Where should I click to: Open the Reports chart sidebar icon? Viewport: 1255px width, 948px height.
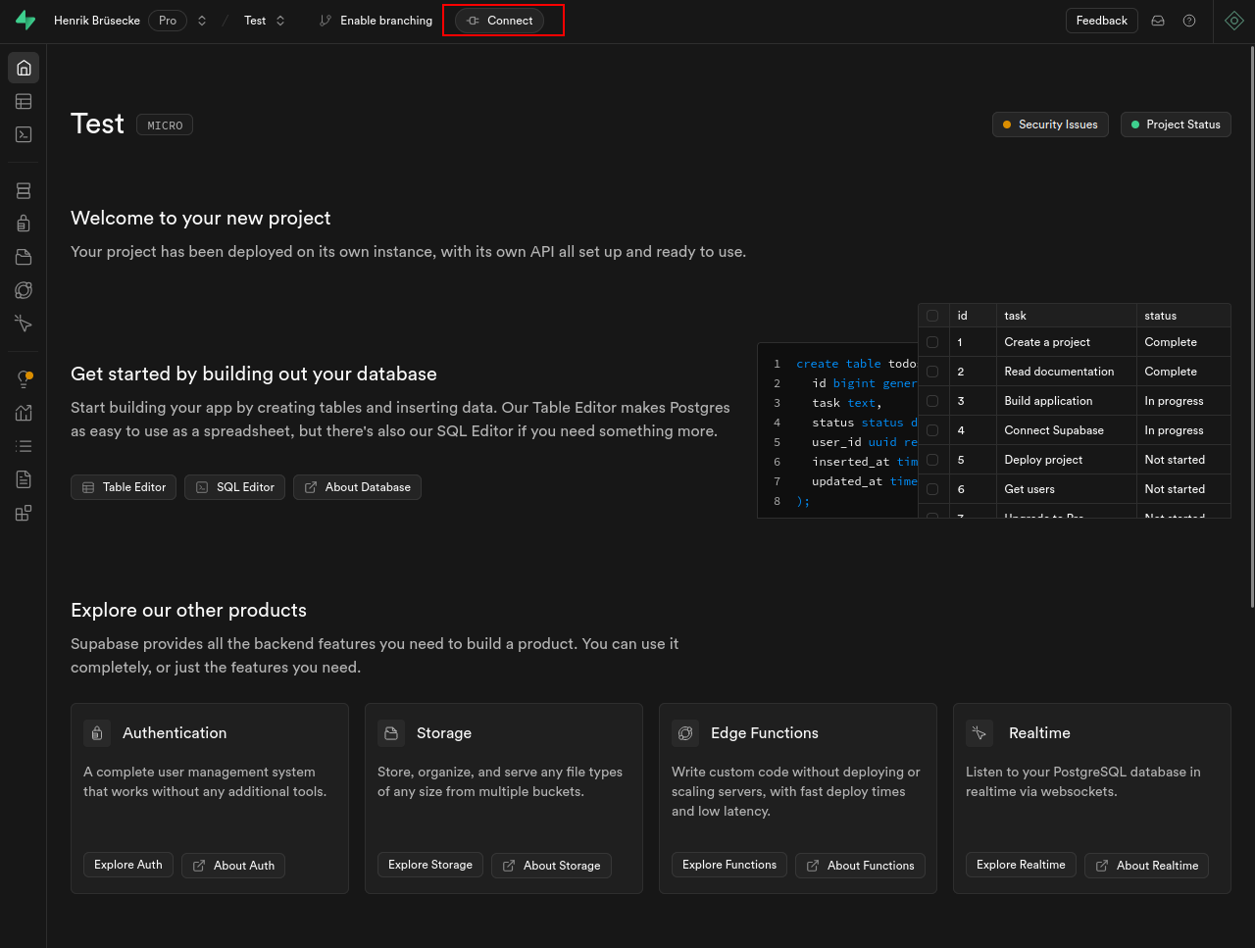(x=24, y=413)
